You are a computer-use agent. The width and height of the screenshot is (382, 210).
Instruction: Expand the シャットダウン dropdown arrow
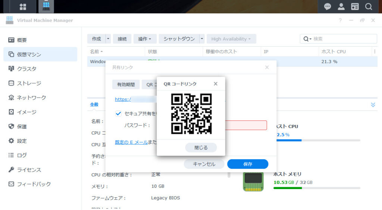202,39
